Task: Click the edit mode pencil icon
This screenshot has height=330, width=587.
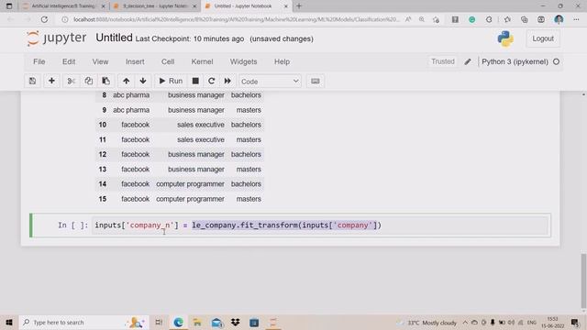Action: click(468, 61)
